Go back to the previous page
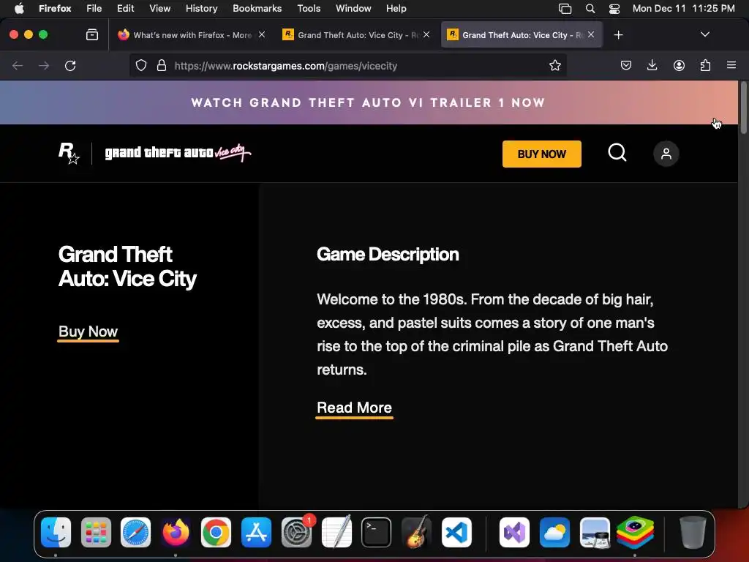This screenshot has width=749, height=562. (18, 65)
